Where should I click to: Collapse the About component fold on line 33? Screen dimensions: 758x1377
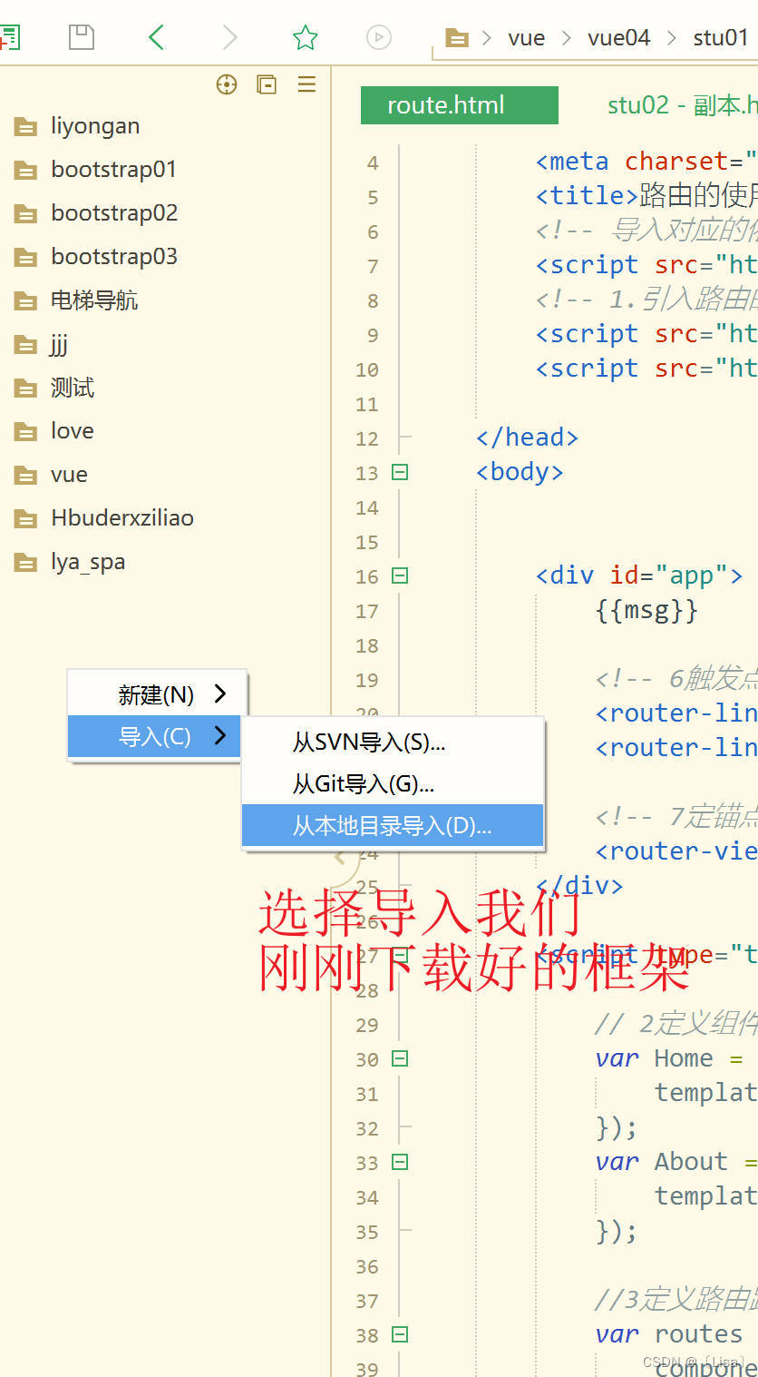click(x=399, y=1162)
